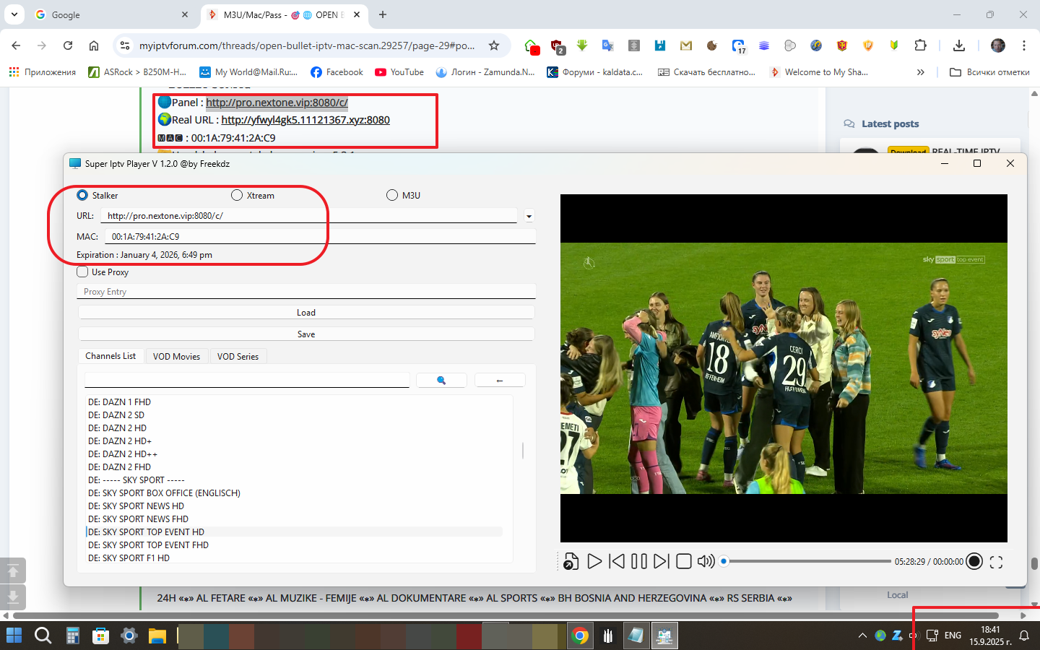Select the M3U radio button

click(x=392, y=195)
